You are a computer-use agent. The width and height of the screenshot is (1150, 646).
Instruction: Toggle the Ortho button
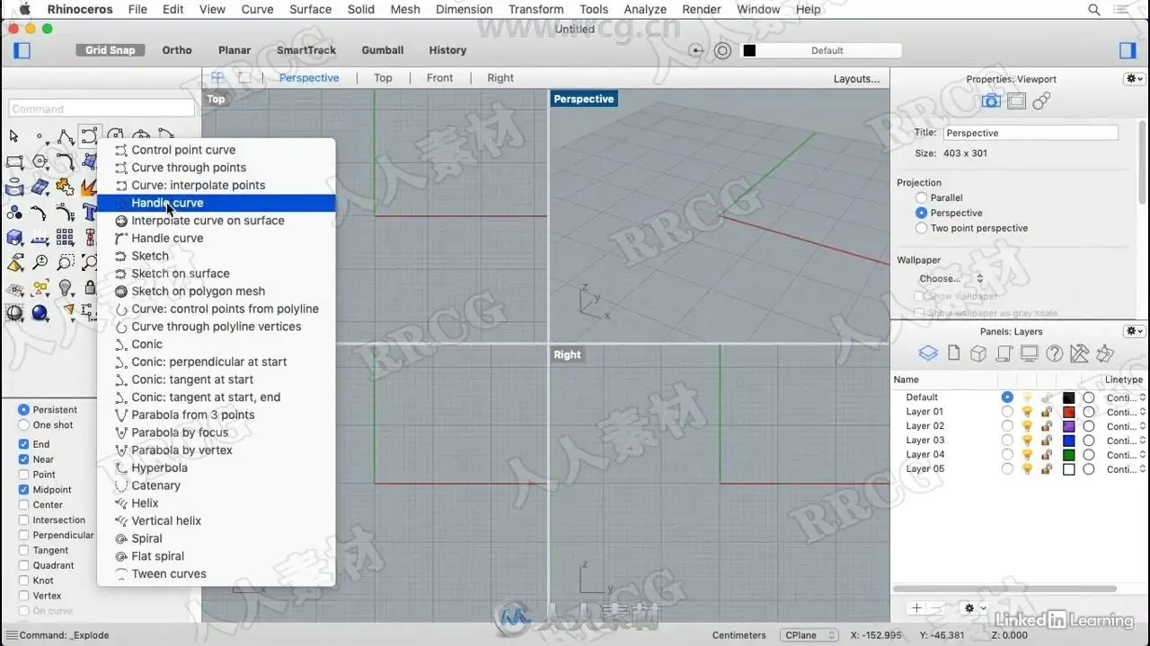click(177, 50)
